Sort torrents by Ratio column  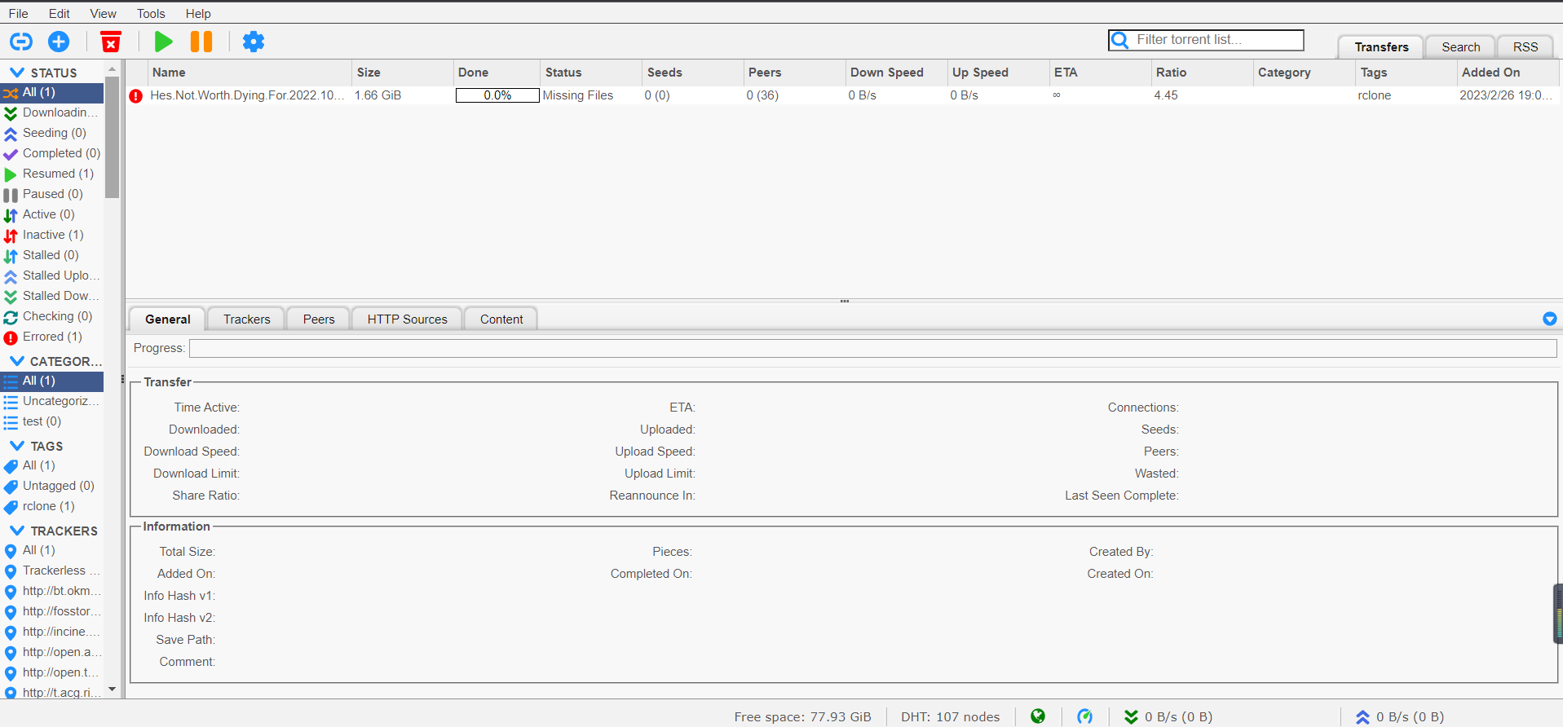click(x=1201, y=73)
